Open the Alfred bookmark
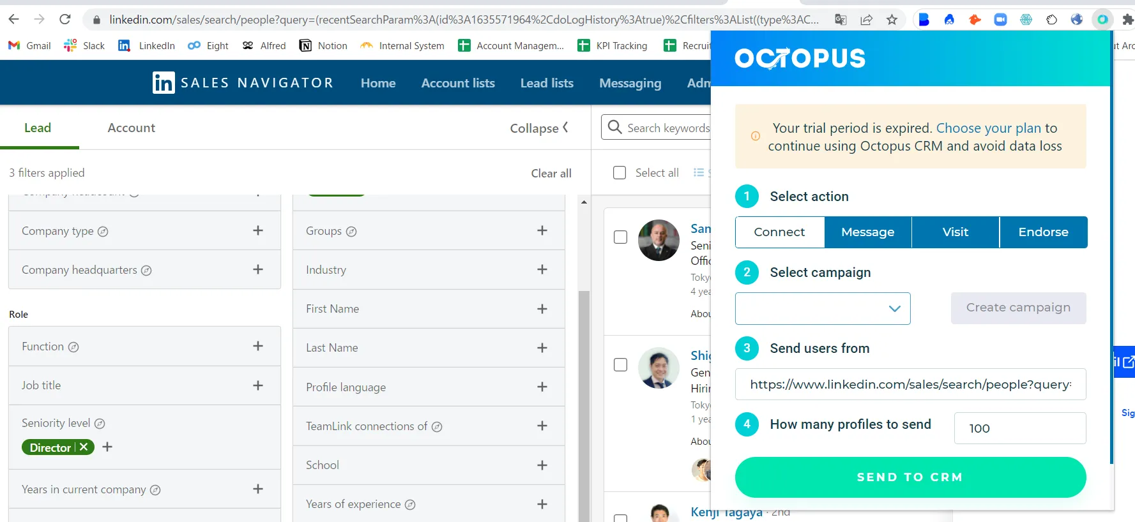This screenshot has width=1135, height=522. click(264, 45)
